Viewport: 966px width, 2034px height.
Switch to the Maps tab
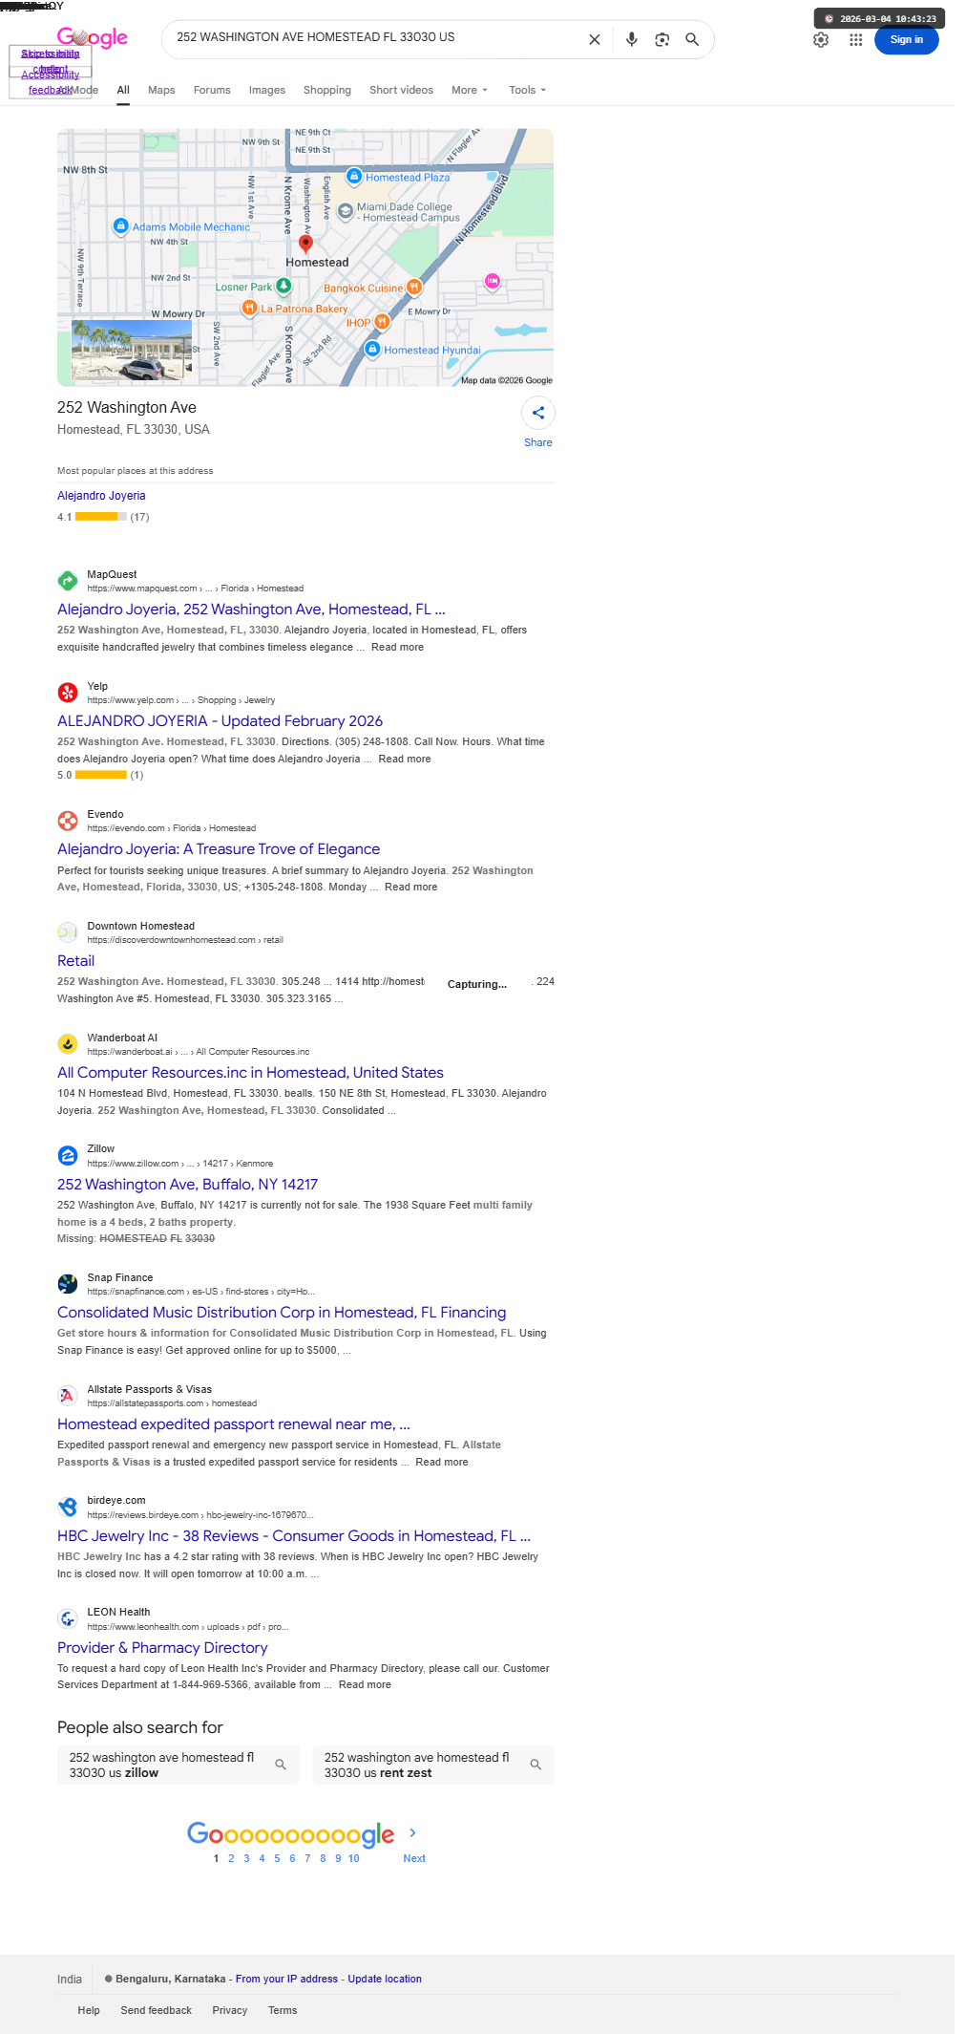point(161,90)
